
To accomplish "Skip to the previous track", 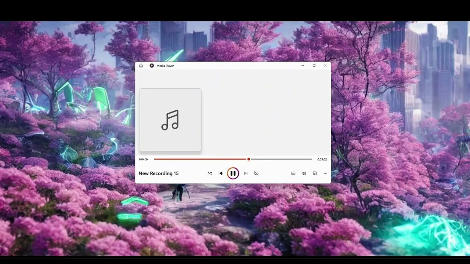I will click(220, 173).
